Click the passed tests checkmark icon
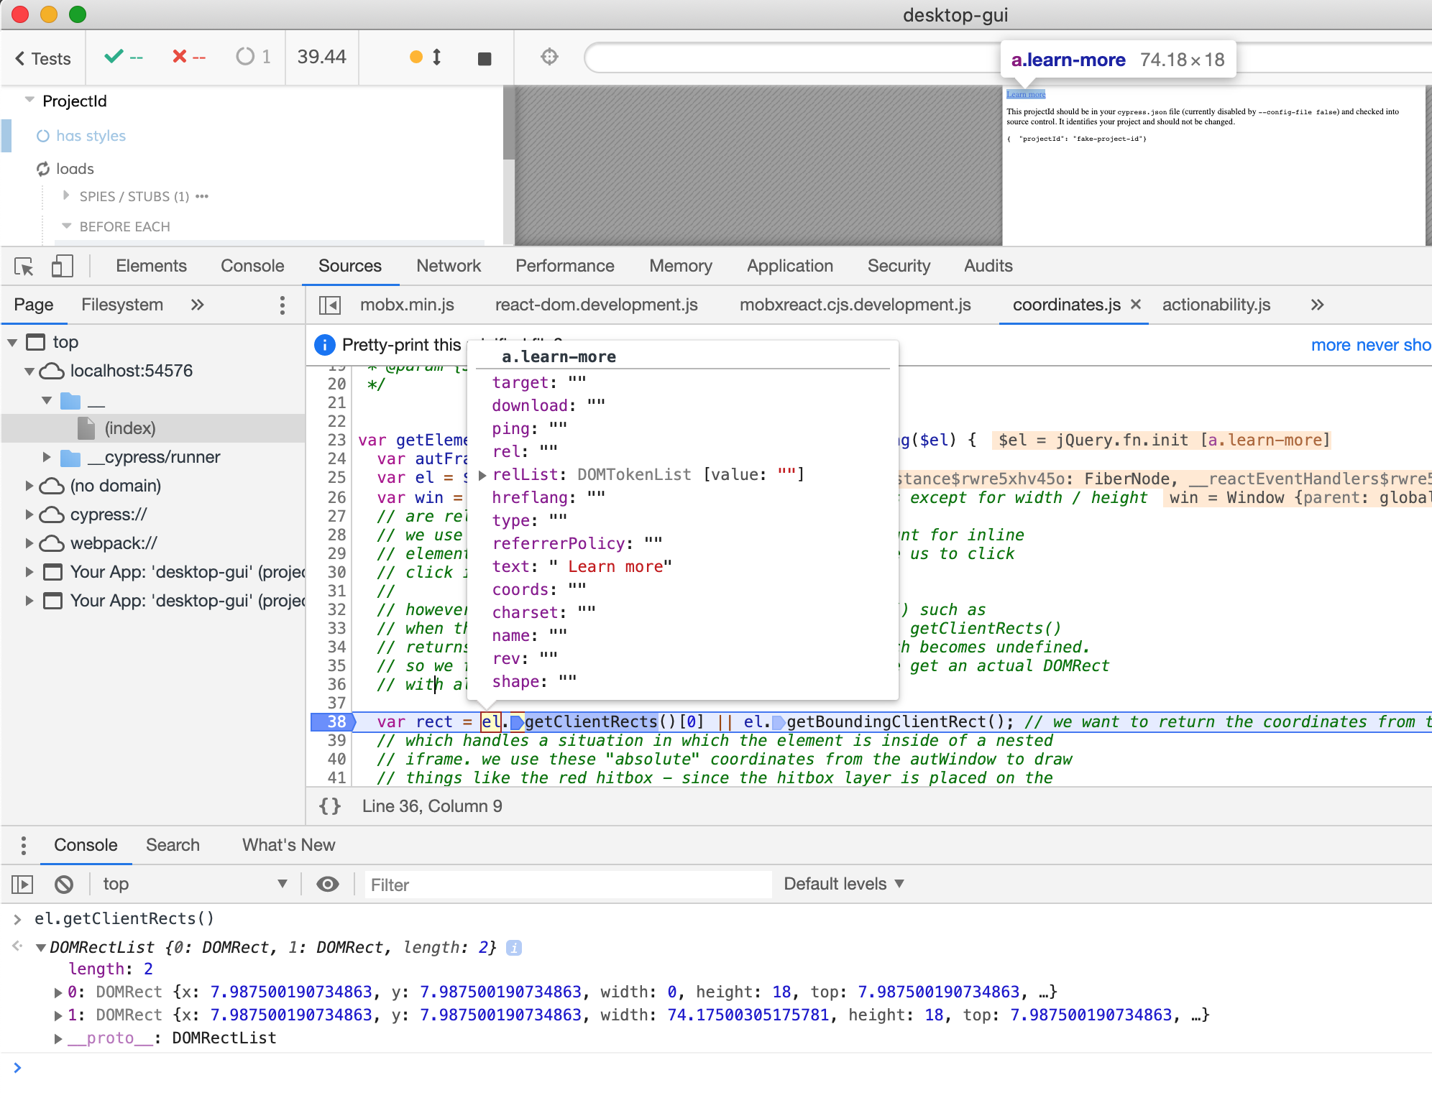 [x=115, y=57]
